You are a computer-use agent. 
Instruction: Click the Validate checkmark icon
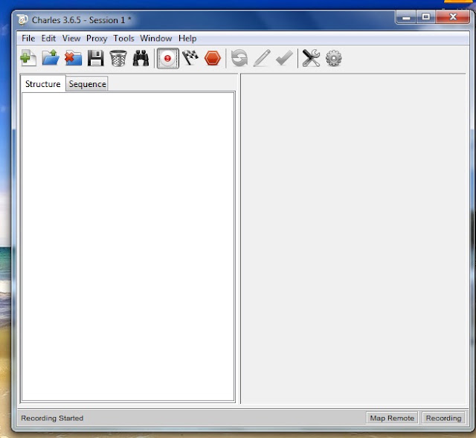point(284,58)
